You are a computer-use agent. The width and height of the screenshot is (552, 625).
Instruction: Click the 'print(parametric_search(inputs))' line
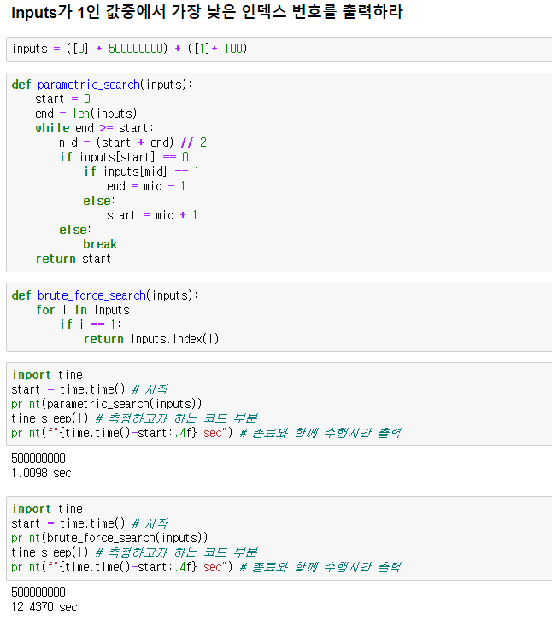pos(107,404)
